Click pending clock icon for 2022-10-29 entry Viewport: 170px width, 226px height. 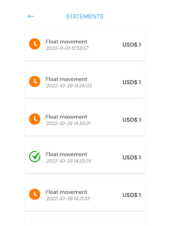[35, 82]
